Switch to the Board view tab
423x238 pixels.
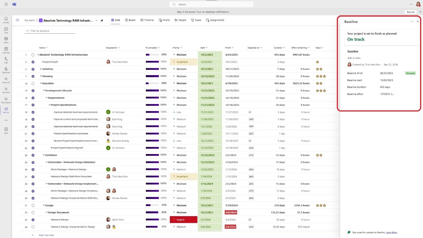(130, 20)
